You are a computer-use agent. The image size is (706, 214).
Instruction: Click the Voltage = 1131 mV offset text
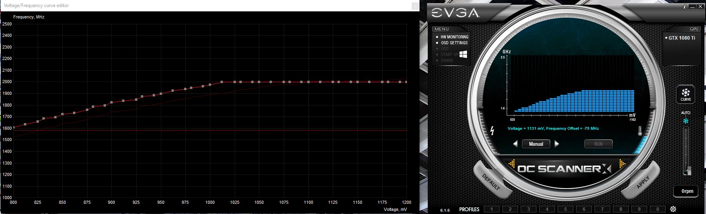pos(553,129)
